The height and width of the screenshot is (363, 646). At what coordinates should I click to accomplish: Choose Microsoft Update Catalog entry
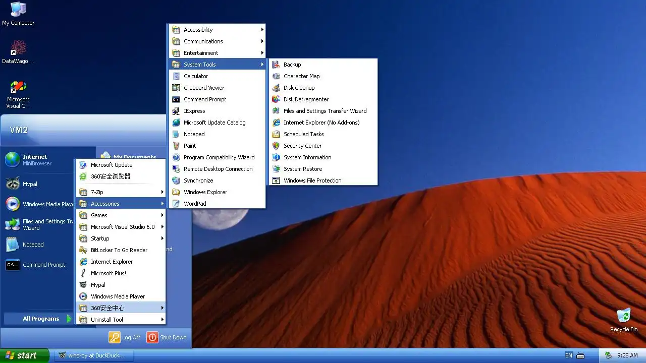pyautogui.click(x=217, y=123)
